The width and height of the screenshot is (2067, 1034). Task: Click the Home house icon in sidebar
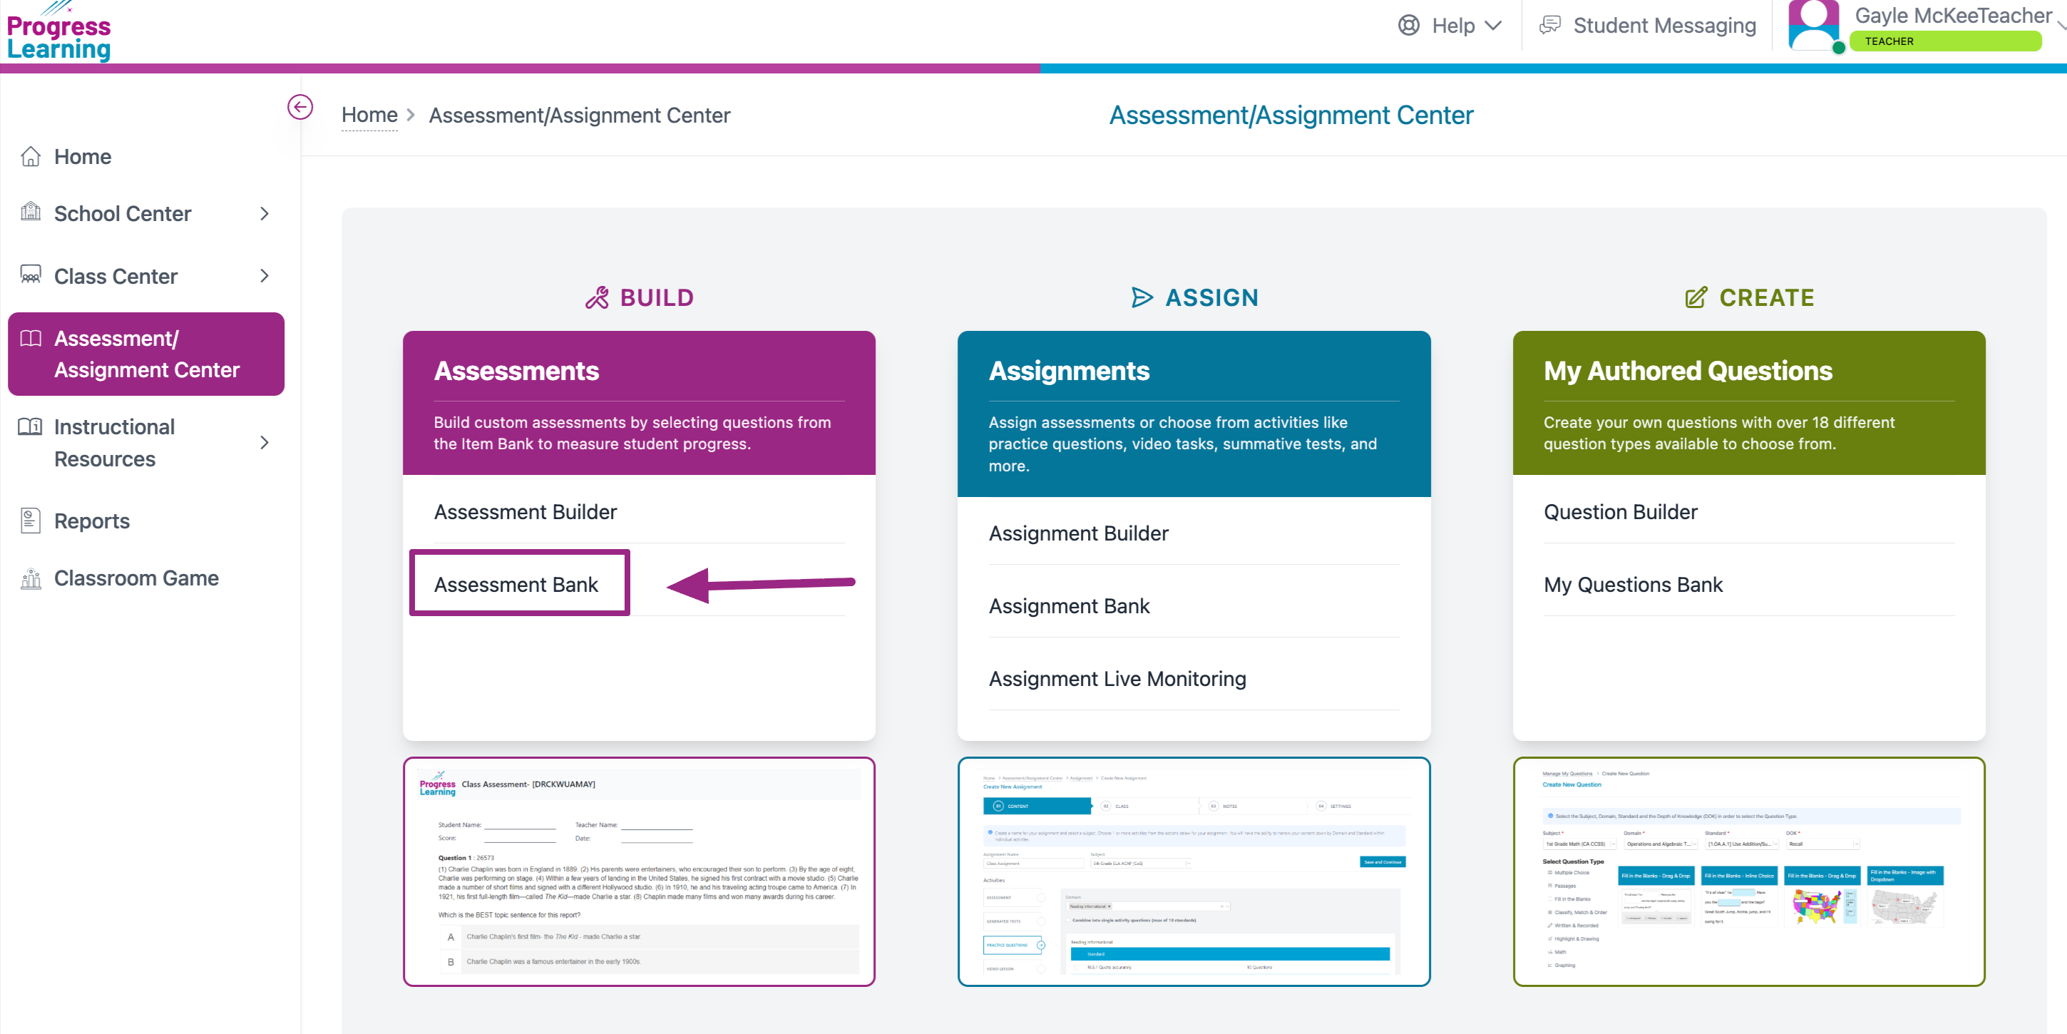click(x=31, y=157)
